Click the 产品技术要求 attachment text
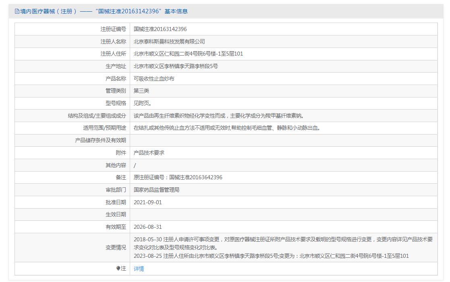The width and height of the screenshot is (450, 282). (x=149, y=153)
